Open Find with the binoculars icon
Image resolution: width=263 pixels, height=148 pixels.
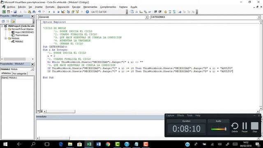[x=34, y=12]
